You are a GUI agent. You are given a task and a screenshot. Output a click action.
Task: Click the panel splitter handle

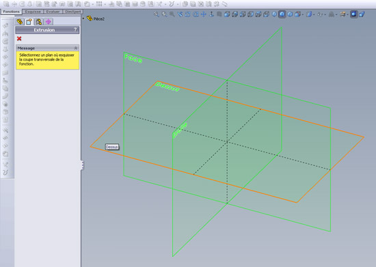pos(82,165)
